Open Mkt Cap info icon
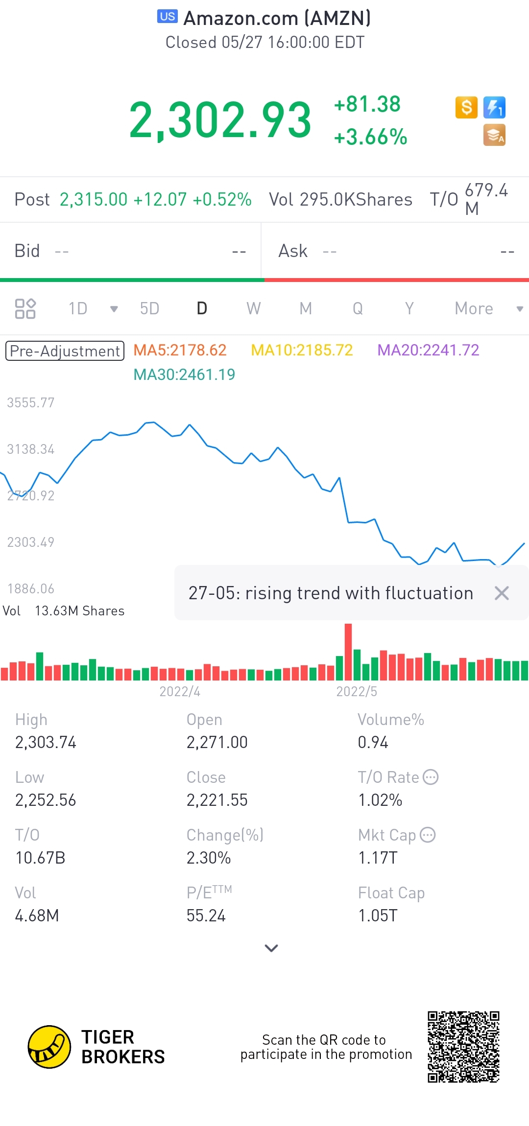This screenshot has height=1126, width=529. pyautogui.click(x=428, y=835)
